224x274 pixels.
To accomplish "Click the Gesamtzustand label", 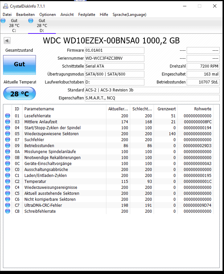I will [x=19, y=50].
